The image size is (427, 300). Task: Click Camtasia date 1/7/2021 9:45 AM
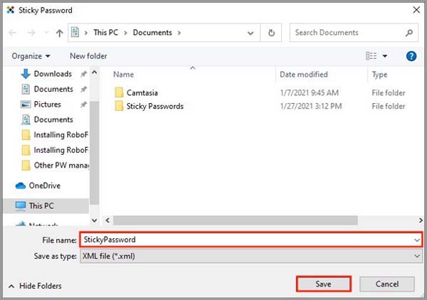tap(309, 92)
